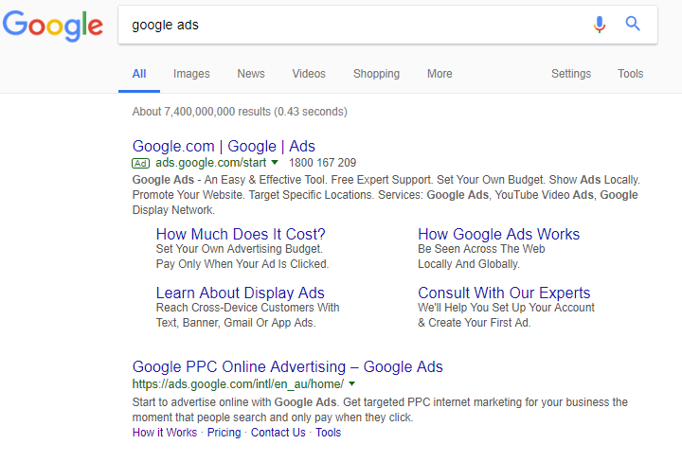Open the More search options menu
The width and height of the screenshot is (682, 462).
click(x=440, y=74)
